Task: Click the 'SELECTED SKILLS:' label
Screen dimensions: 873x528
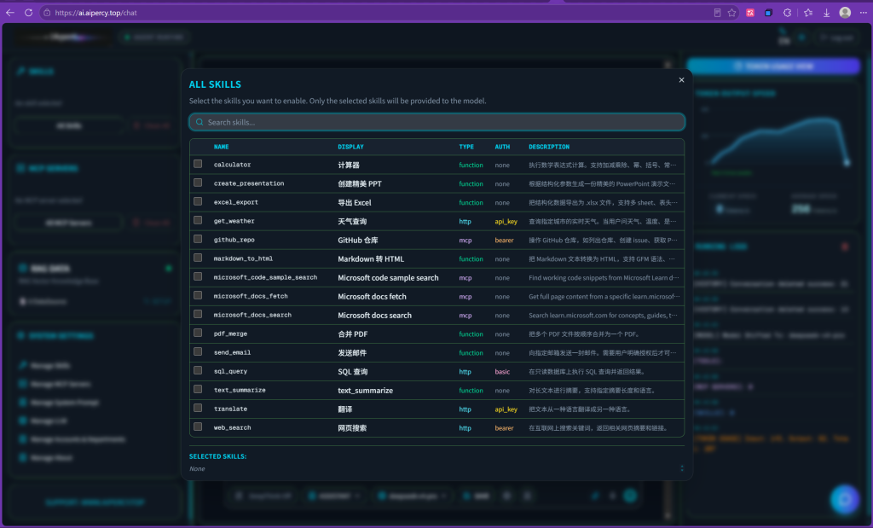Action: point(217,456)
